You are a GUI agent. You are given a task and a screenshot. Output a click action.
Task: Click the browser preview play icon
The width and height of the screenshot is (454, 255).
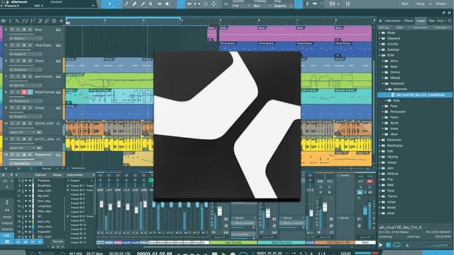coord(381,245)
